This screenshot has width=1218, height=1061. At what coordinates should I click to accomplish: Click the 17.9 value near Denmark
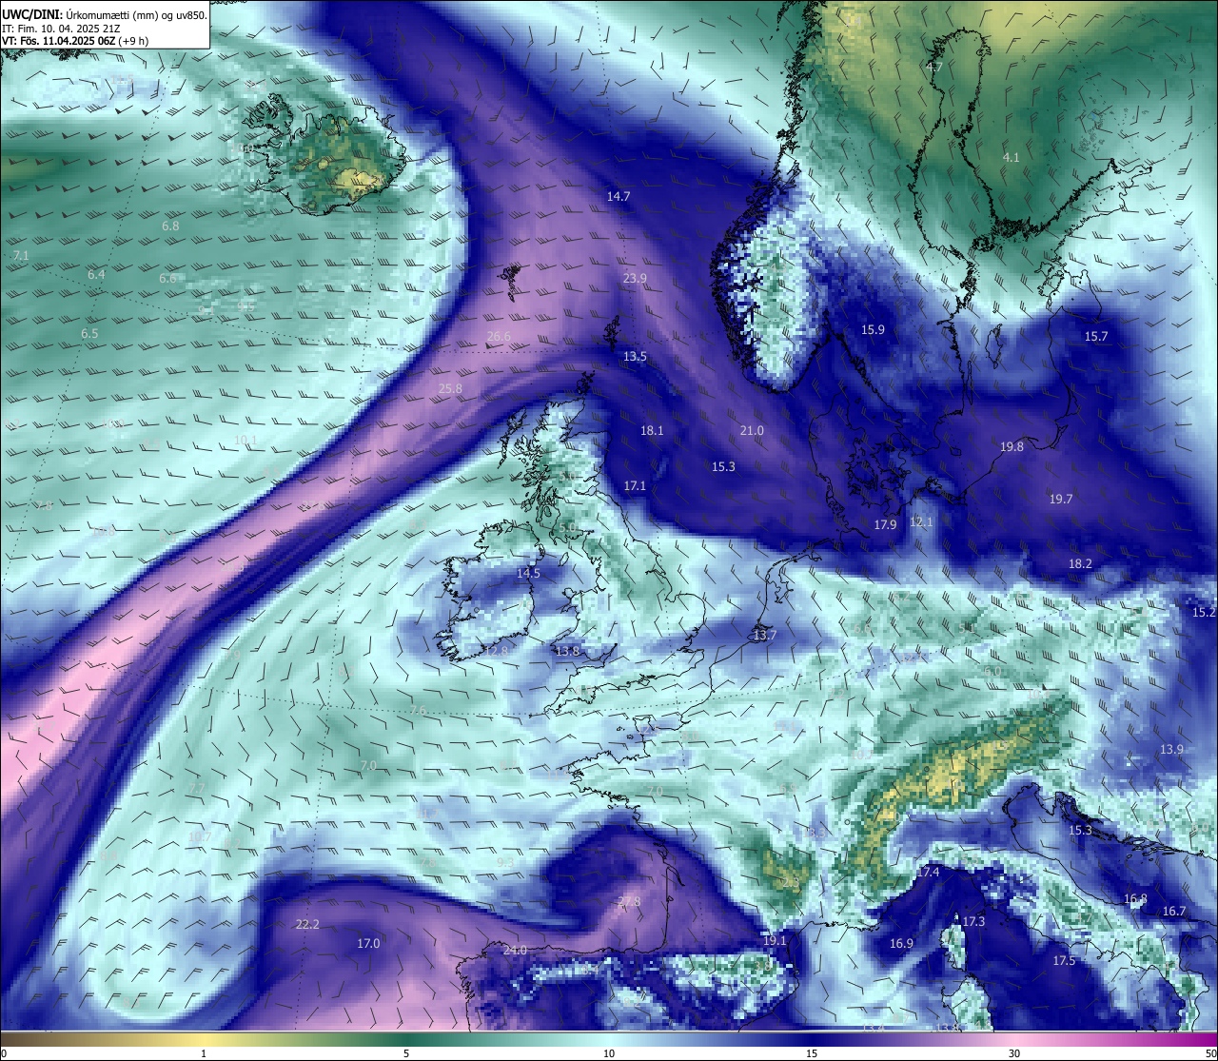(x=885, y=524)
